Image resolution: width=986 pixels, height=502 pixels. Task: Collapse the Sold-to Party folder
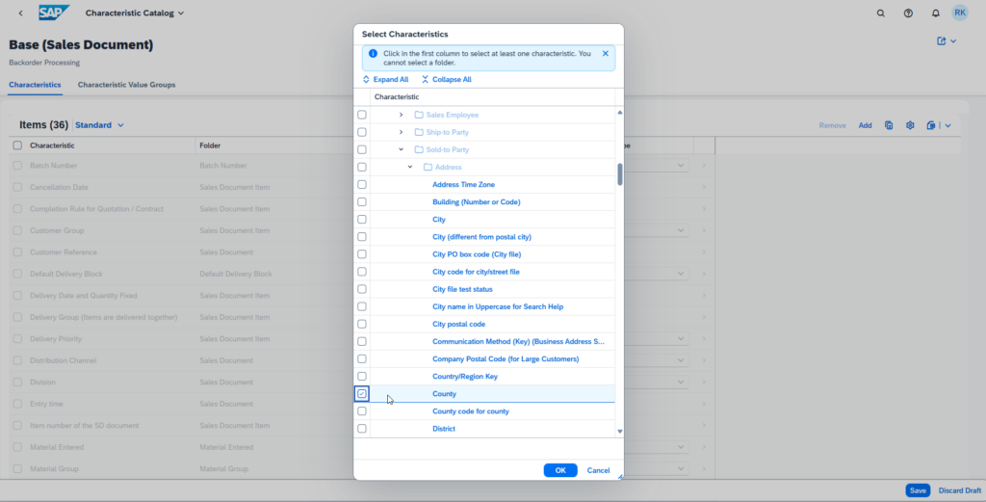coord(401,149)
